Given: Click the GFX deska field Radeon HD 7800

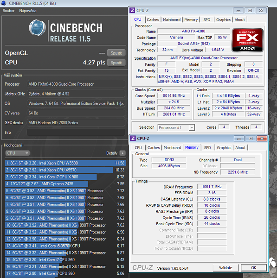Looking at the screenshot, I should click(x=76, y=123).
